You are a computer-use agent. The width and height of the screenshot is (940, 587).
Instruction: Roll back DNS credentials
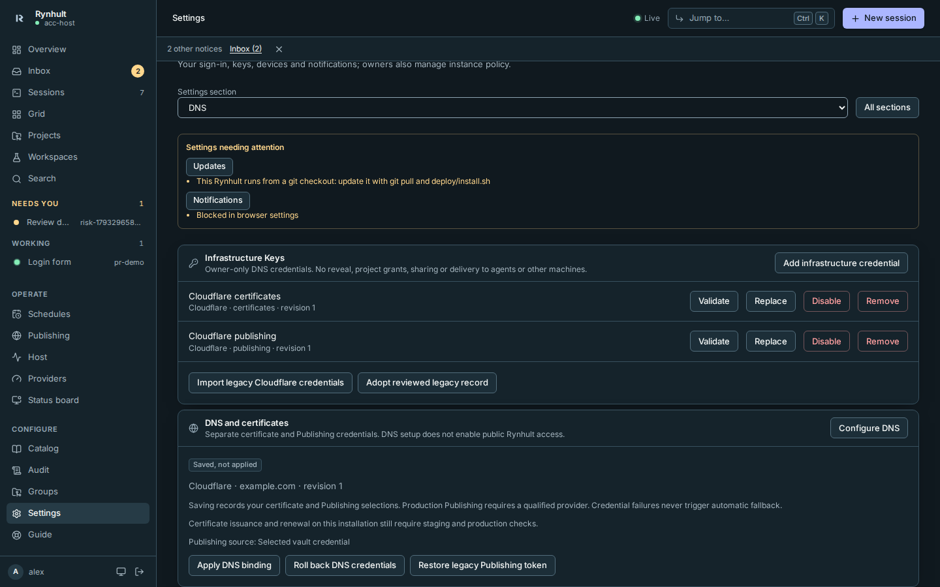[345, 565]
